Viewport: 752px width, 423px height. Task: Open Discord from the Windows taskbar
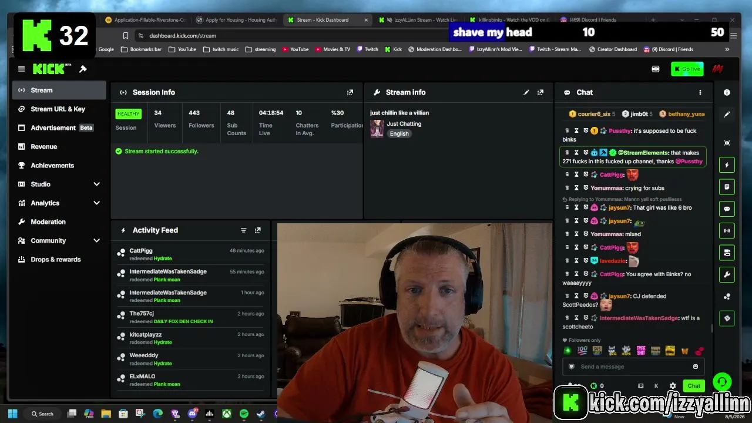point(192,414)
